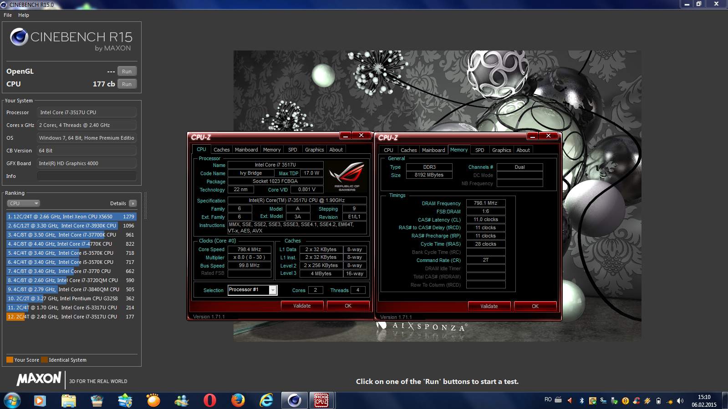This screenshot has height=409, width=728.
Task: Open Windows Live Messenger from taskbar
Action: pyautogui.click(x=181, y=400)
